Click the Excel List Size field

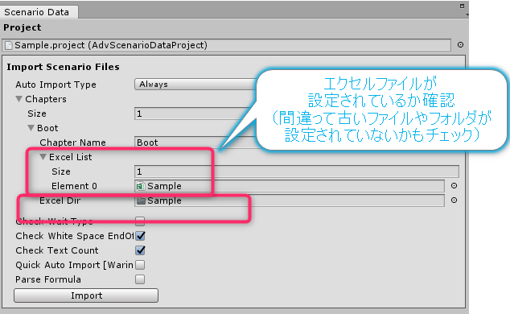[297, 171]
